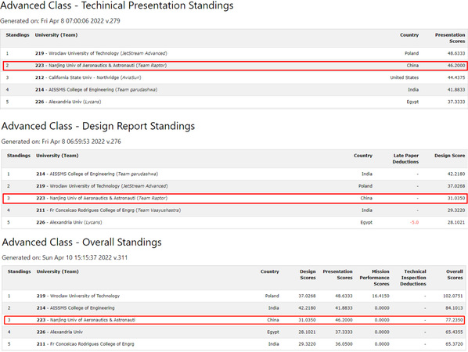Viewport: 468px width, 352px height.
Task: Click the 46.2000 score in Presentation Standings table
Action: pos(456,66)
